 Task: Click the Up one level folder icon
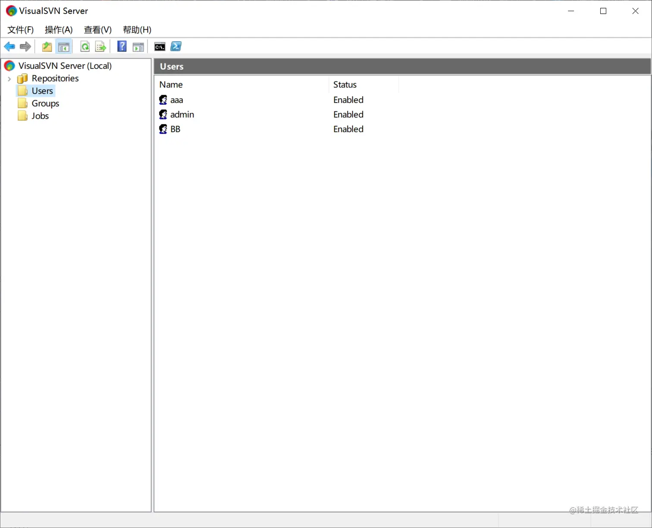click(47, 47)
